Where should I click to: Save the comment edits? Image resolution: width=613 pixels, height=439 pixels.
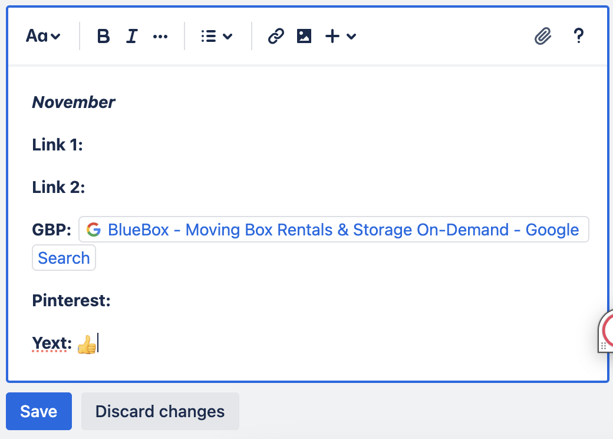(x=39, y=411)
